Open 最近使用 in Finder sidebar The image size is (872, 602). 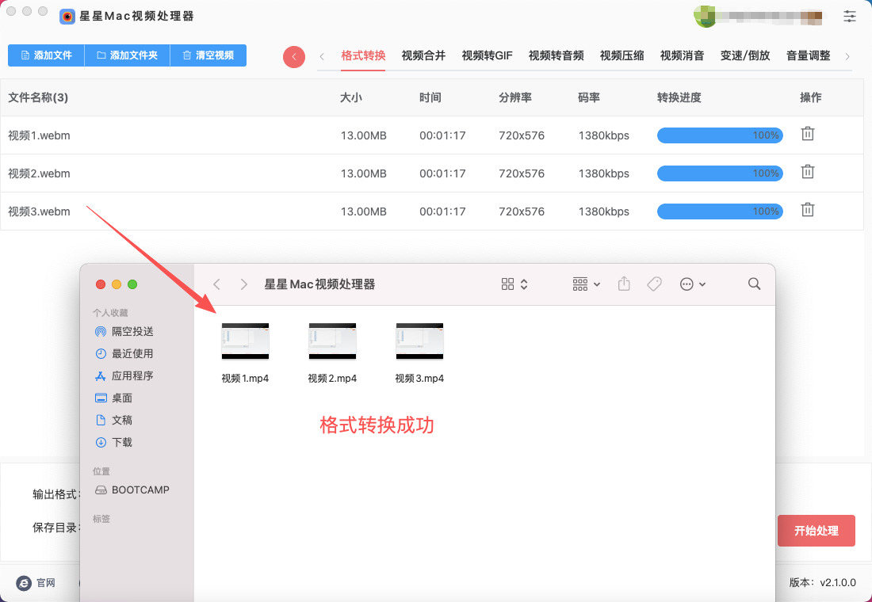124,353
